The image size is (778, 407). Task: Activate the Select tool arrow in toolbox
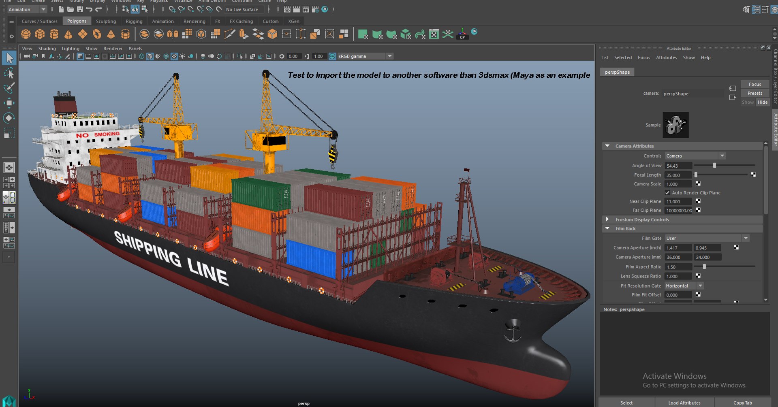pos(9,58)
